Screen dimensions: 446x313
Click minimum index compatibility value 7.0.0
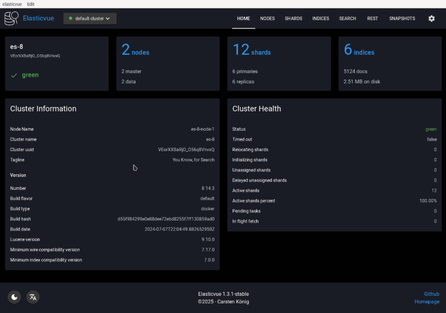(x=209, y=260)
